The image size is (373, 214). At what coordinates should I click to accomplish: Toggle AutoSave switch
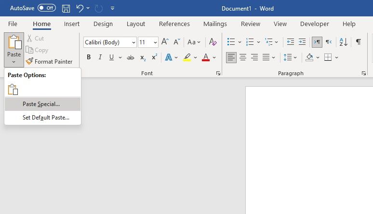pos(46,8)
